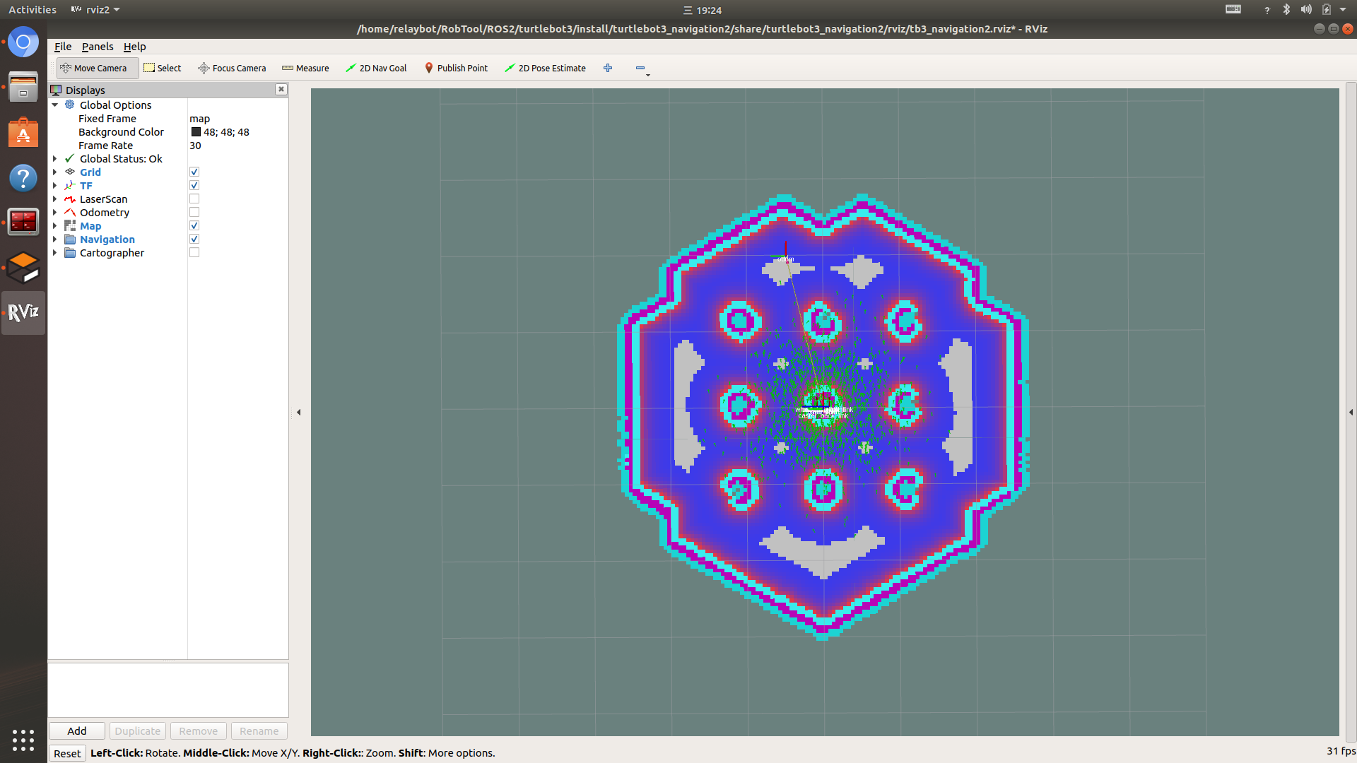Image resolution: width=1357 pixels, height=763 pixels.
Task: Disable the Map display checkbox
Action: (x=194, y=226)
